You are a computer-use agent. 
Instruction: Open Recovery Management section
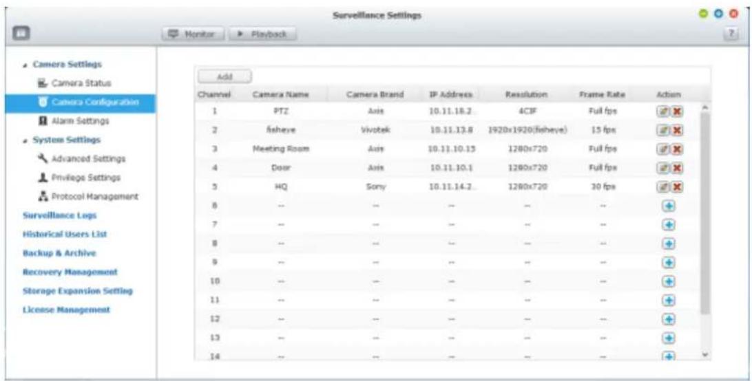tap(70, 272)
